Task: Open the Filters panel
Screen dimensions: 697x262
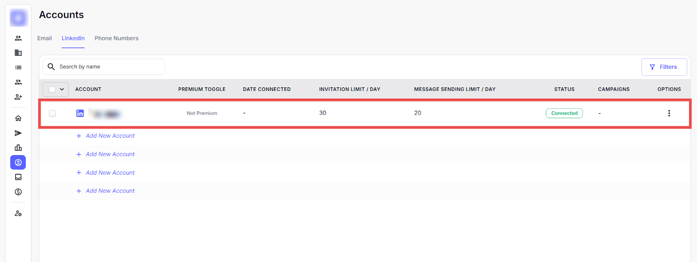Action: pos(663,67)
